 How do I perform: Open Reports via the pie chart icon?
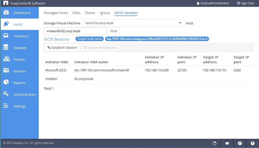(6, 83)
